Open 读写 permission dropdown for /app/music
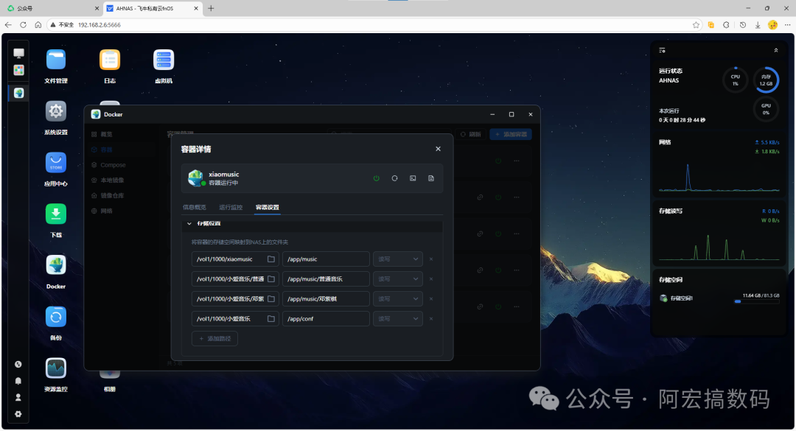The width and height of the screenshot is (796, 431). (x=397, y=259)
